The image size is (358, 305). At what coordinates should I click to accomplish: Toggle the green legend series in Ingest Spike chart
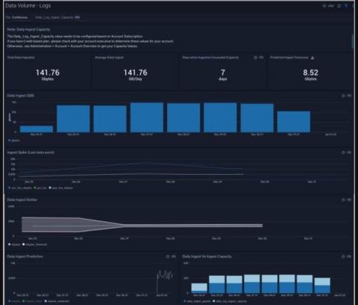[x=40, y=188]
